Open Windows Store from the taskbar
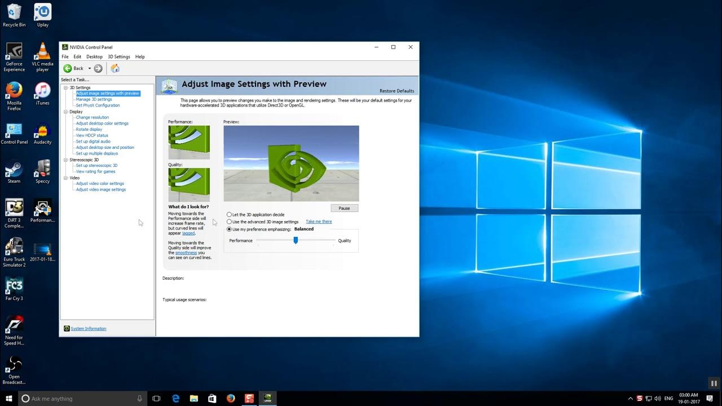This screenshot has height=406, width=722. (212, 398)
